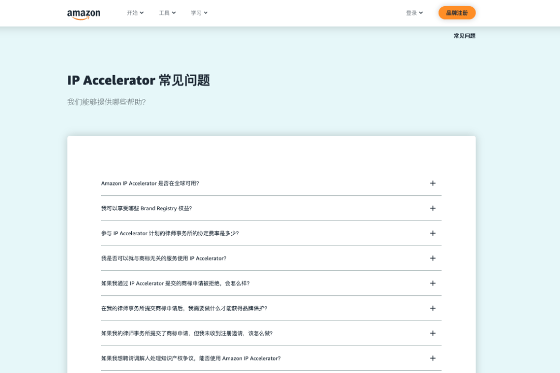Expand plus icon for 商标申请被拒绝 question
This screenshot has height=373, width=560.
(x=432, y=283)
